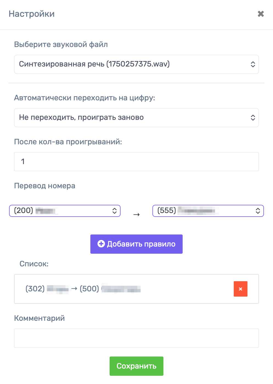Click the "Список:" label

point(34,264)
